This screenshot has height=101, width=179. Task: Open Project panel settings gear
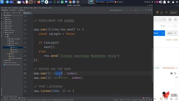pos(19,13)
